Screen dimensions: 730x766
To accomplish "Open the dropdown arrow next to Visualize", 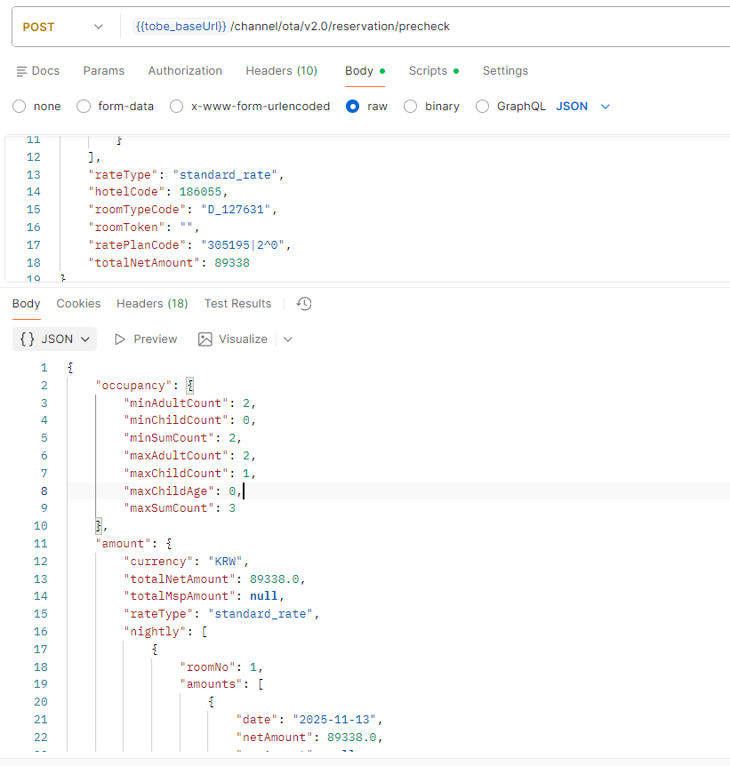I will point(287,339).
